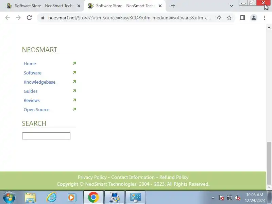Minimize the Chrome window

(243, 3)
